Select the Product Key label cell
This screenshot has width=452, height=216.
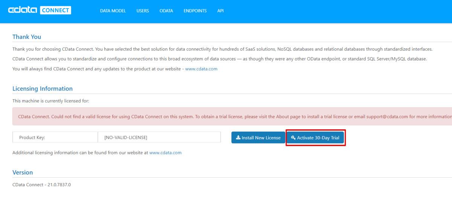(x=55, y=137)
